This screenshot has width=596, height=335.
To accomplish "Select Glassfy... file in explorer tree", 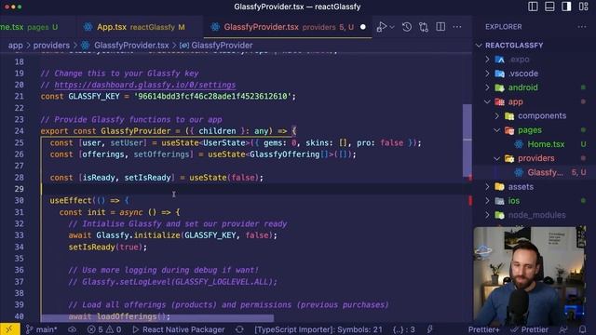I will point(545,172).
